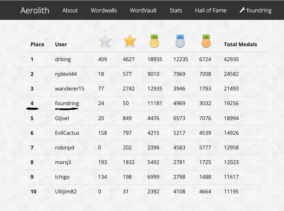Viewport: 284px width, 211px height.
Task: Click robinpd's bronze count 5777
Action: [205, 148]
